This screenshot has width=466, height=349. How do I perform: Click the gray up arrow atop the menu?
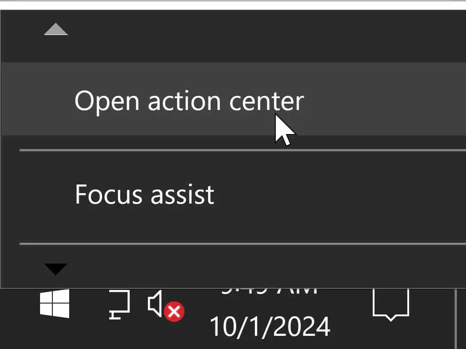[x=56, y=30]
